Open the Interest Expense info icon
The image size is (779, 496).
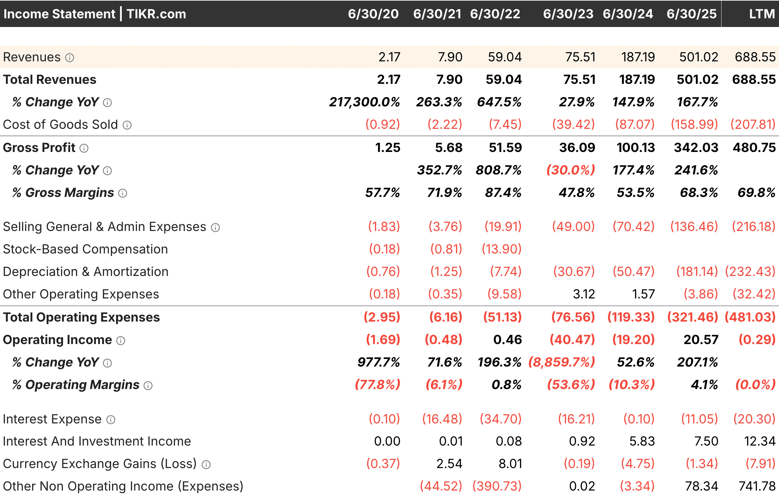[111, 420]
